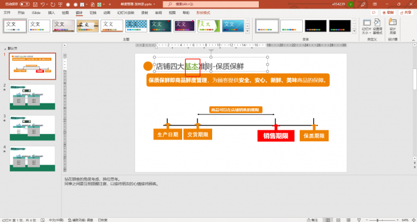
Task: Open the Undo history dropdown arrow
Action: pyautogui.click(x=47, y=4)
